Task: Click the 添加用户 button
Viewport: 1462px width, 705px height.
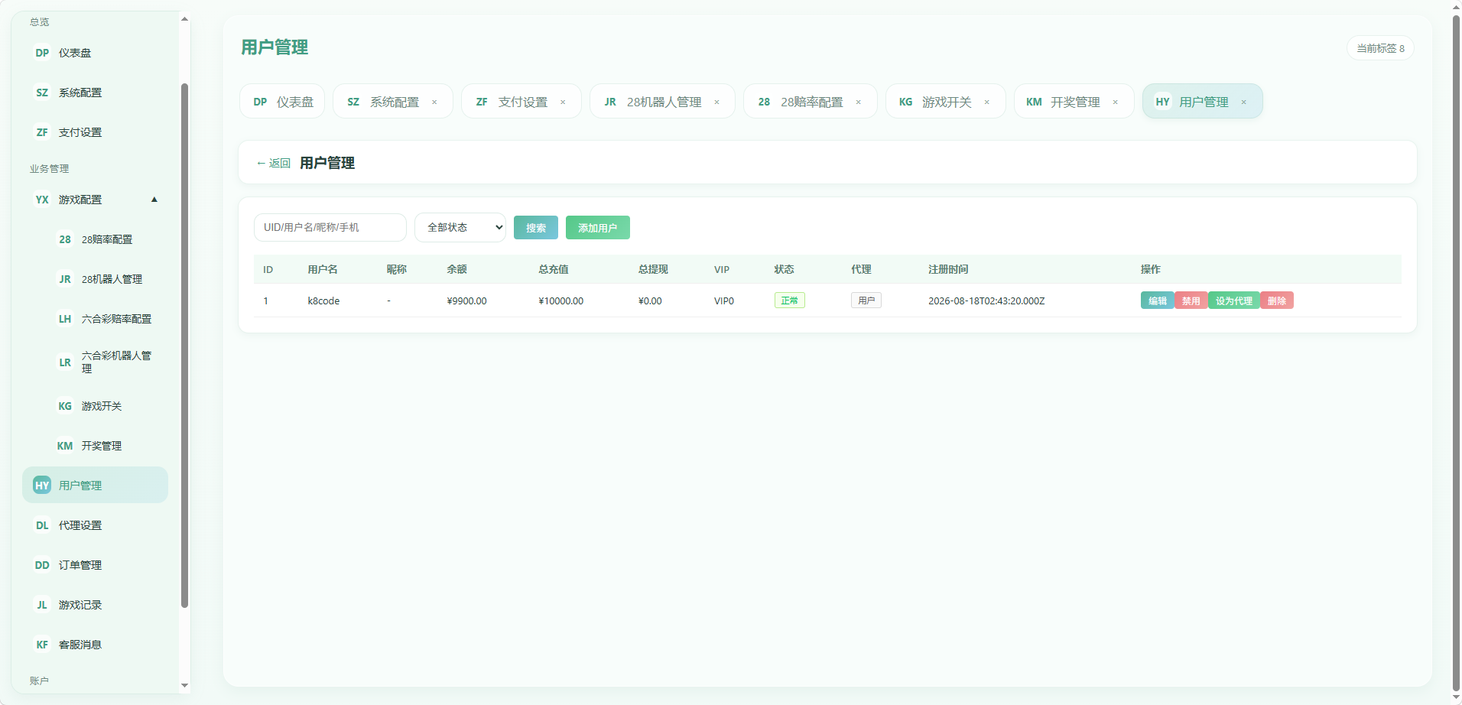Action: click(x=598, y=228)
